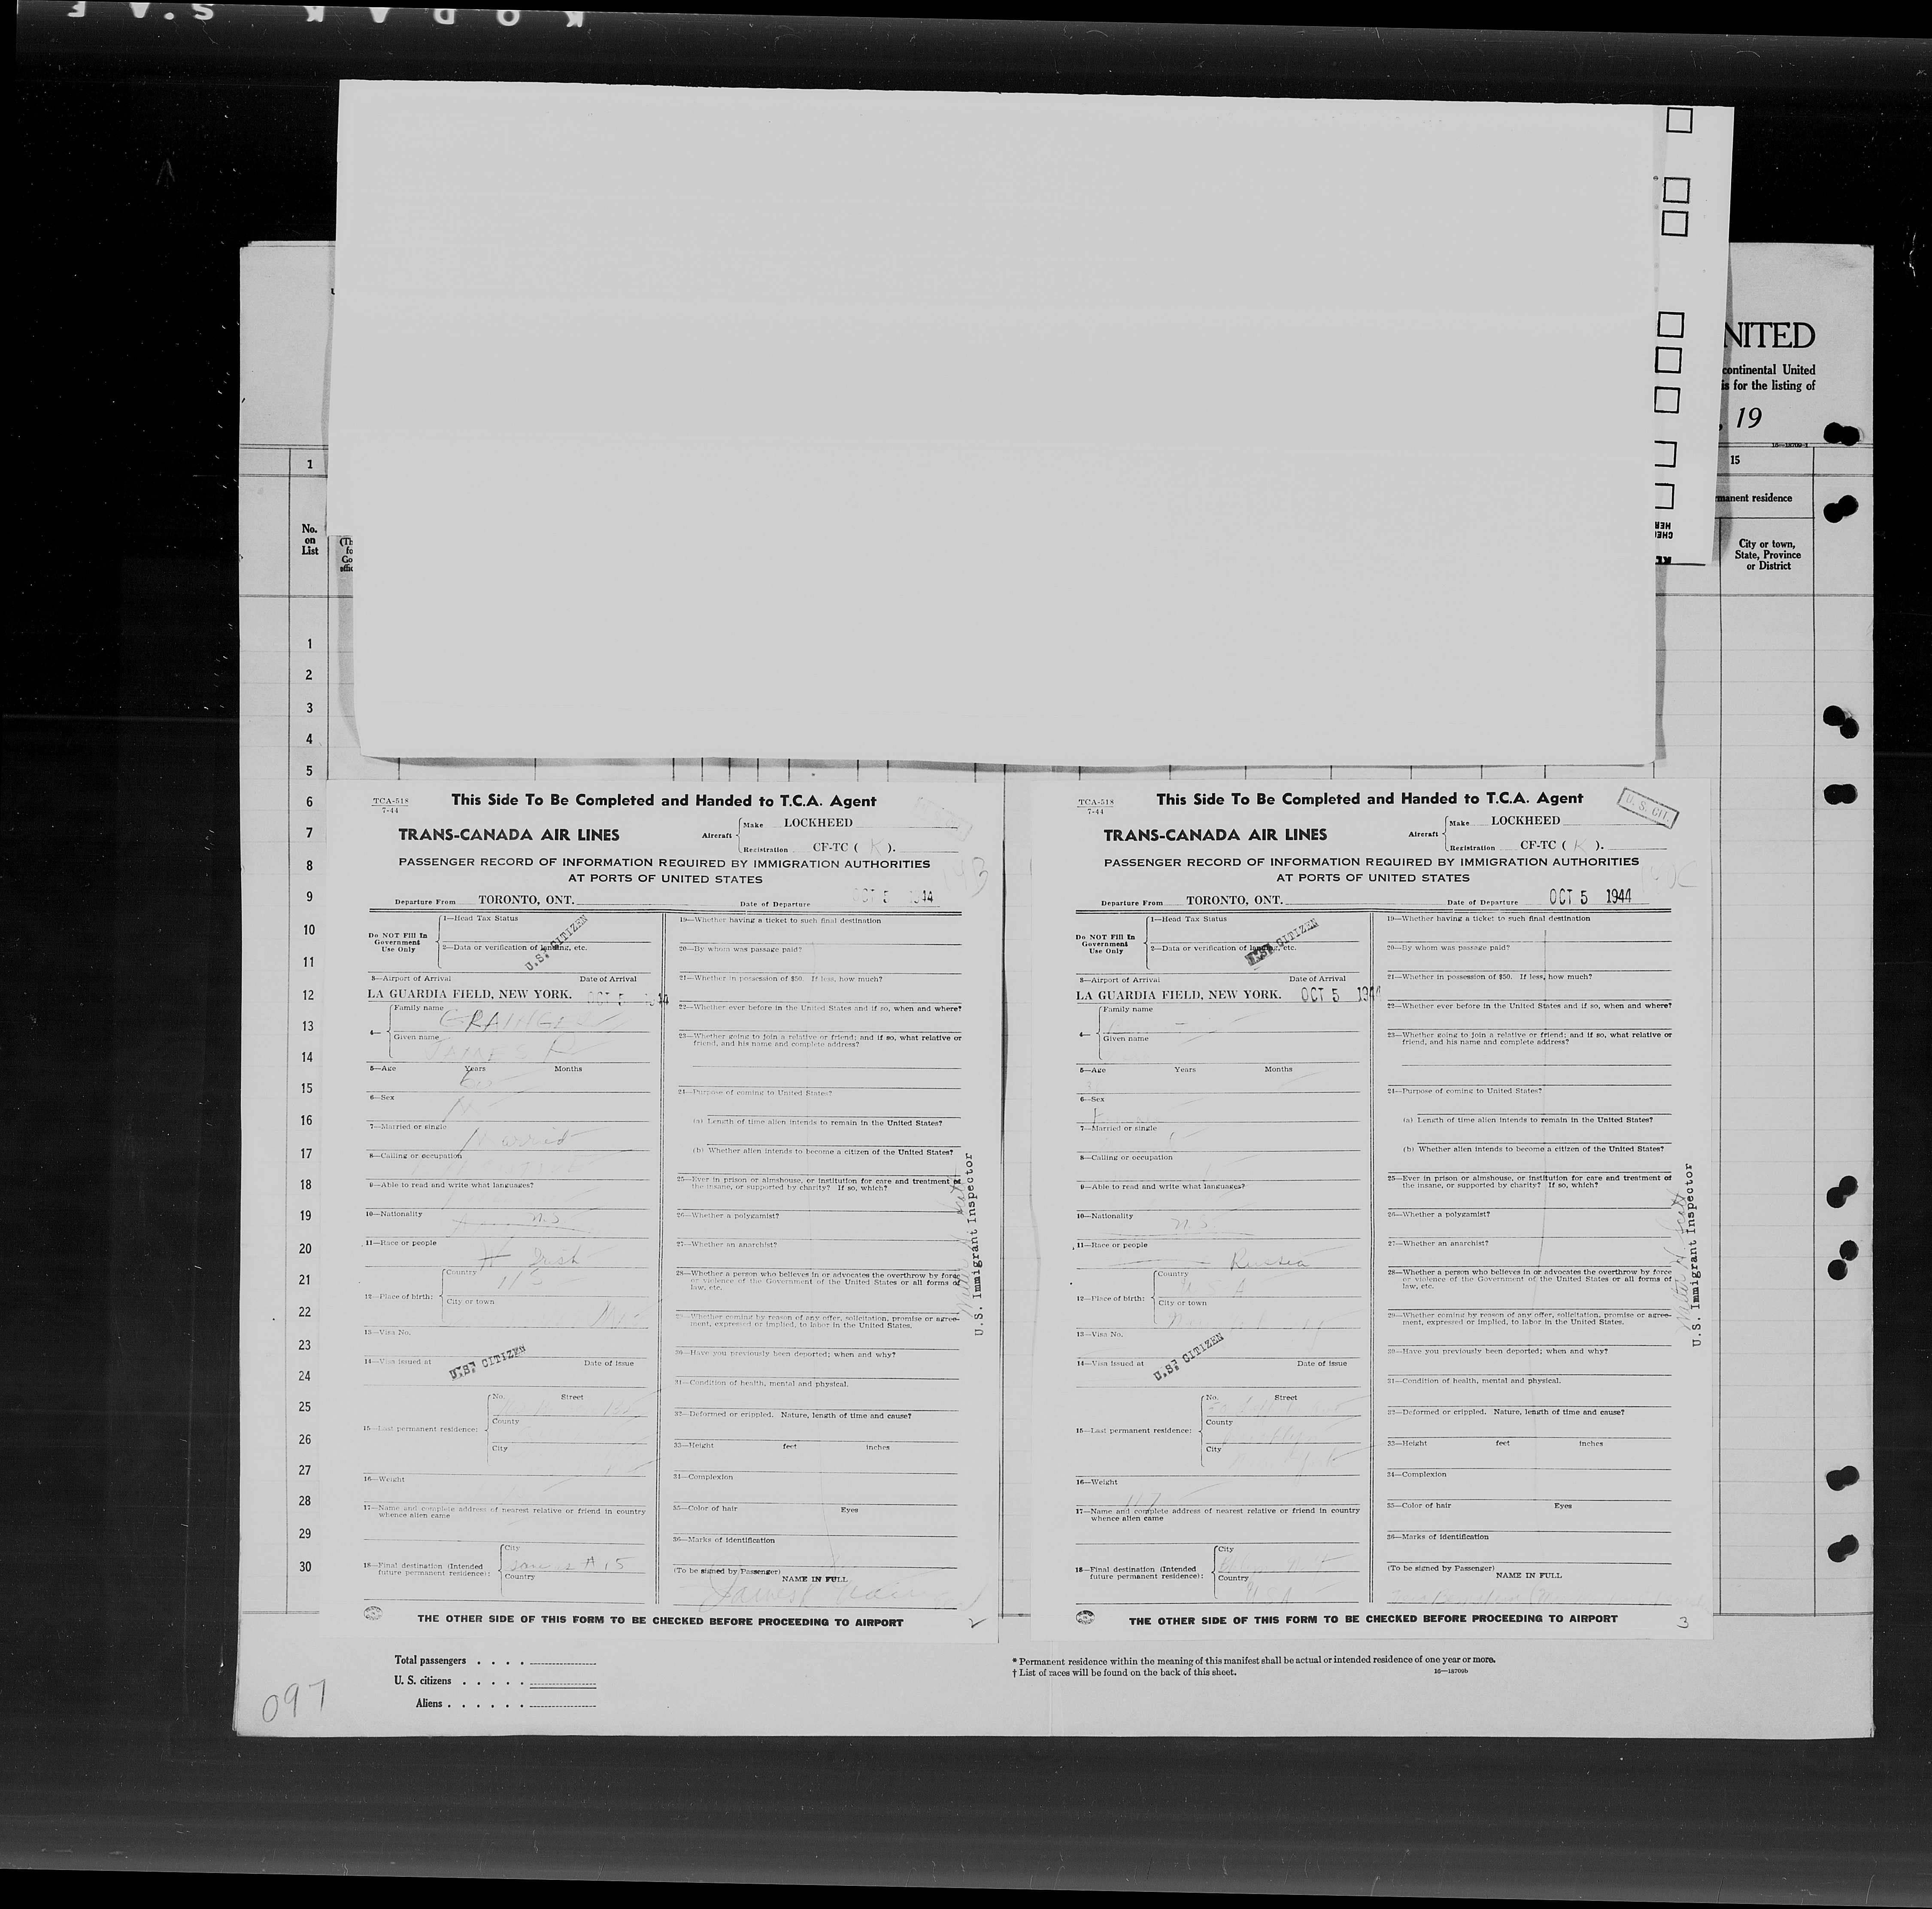This screenshot has width=1932, height=1909.
Task: Click 'LOCKHEED' aircraft make on right form
Action: [1526, 821]
